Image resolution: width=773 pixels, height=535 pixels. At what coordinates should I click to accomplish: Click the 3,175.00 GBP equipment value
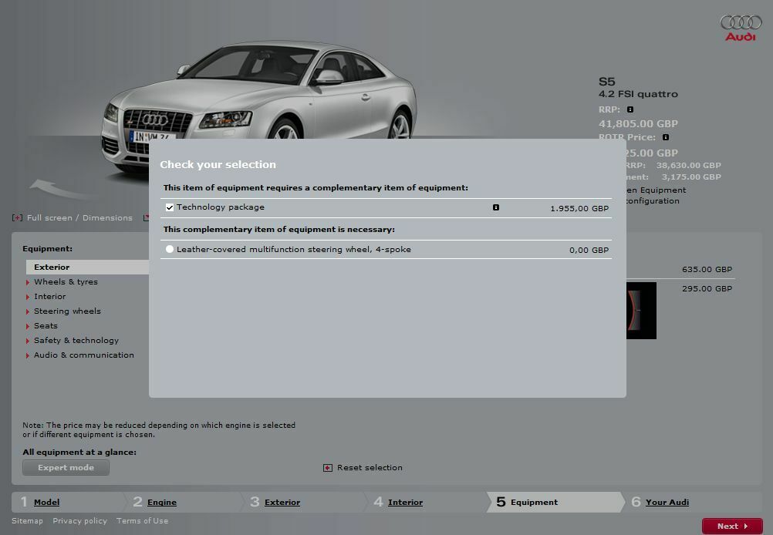coord(691,177)
